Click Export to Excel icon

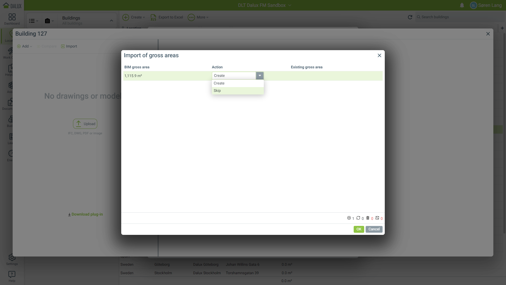pyautogui.click(x=153, y=17)
